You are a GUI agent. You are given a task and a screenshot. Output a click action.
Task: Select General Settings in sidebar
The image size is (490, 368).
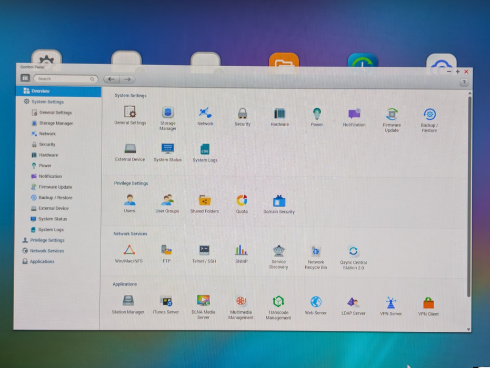pyautogui.click(x=55, y=113)
